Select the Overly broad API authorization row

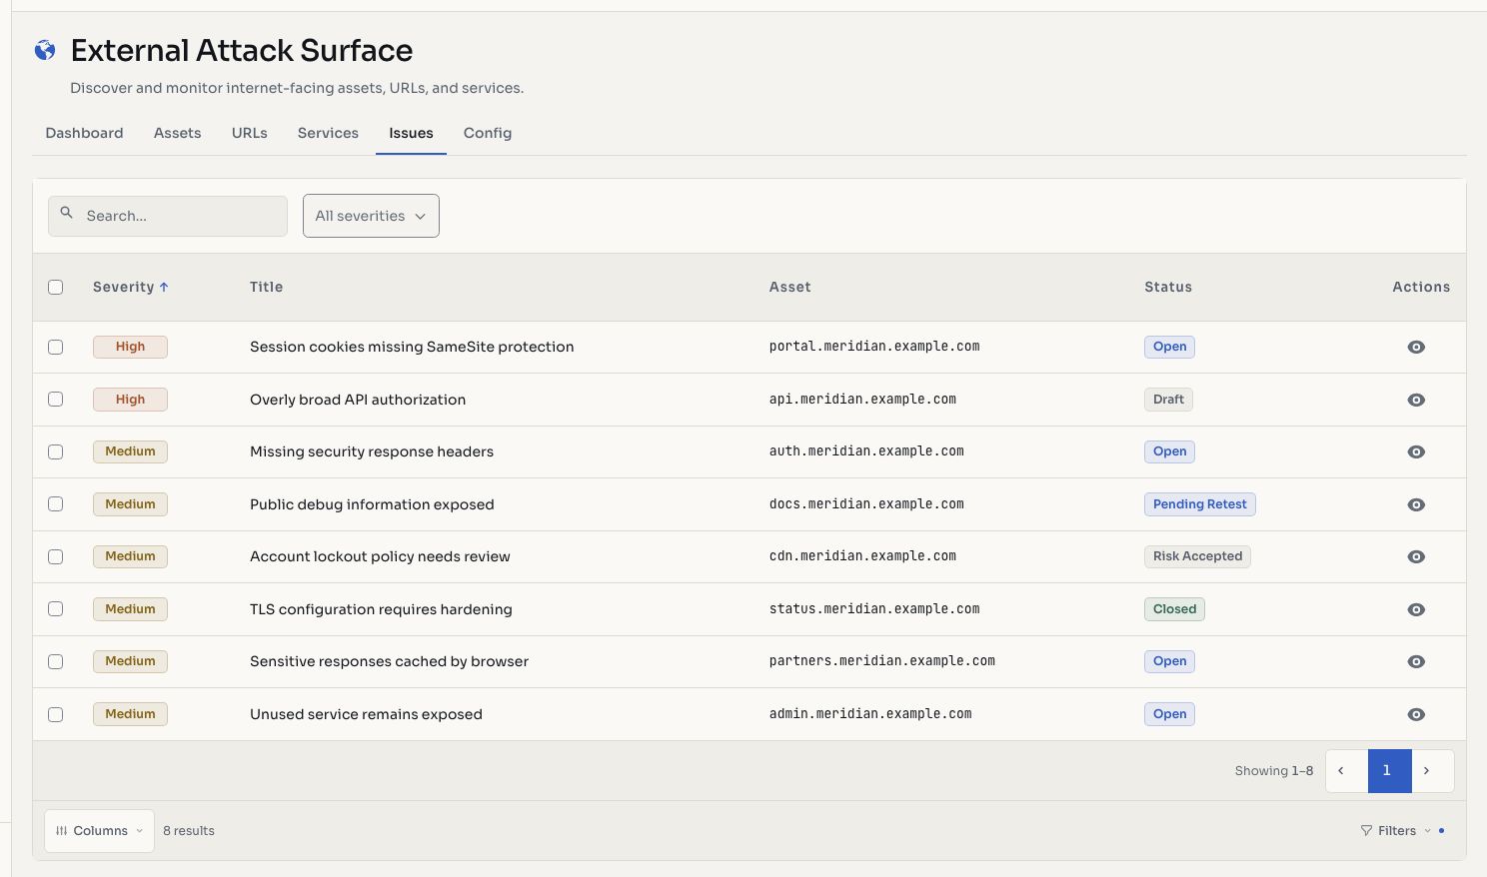[56, 400]
